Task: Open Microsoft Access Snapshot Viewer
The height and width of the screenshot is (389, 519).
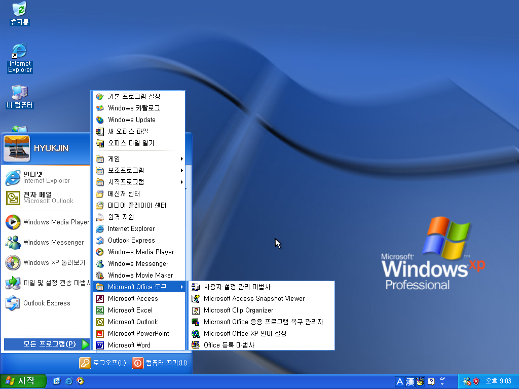Action: [x=262, y=298]
